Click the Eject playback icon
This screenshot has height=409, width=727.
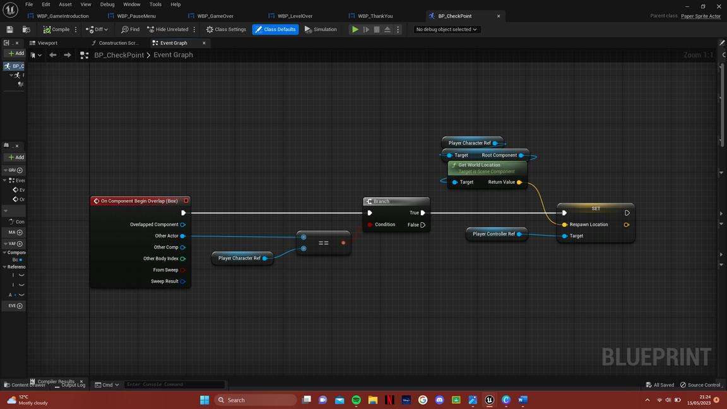coord(387,29)
